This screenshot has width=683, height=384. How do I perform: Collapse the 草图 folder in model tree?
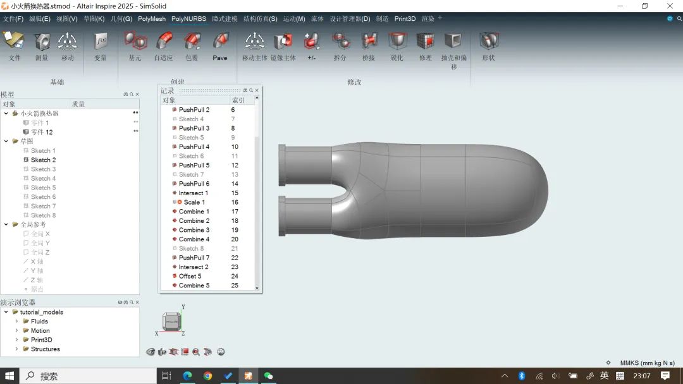click(6, 141)
